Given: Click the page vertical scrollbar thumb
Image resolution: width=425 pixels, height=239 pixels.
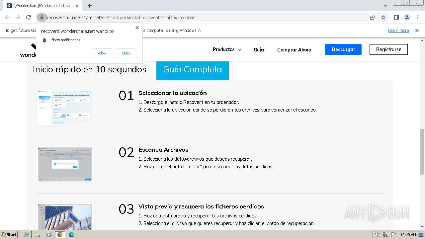Looking at the screenshot, I should coord(422,151).
